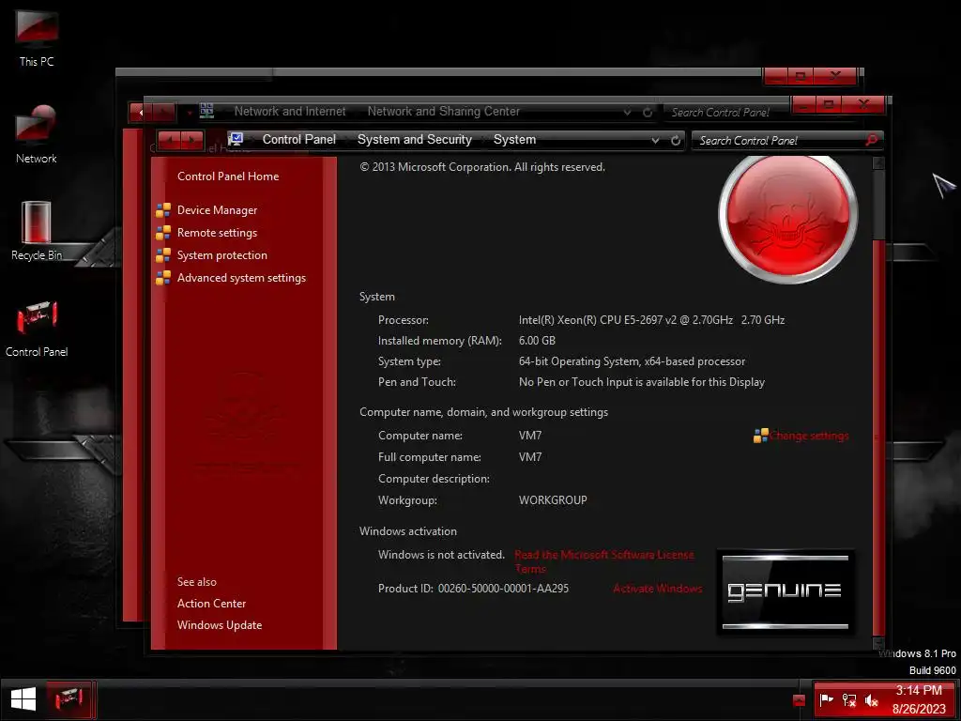This screenshot has width=961, height=721.
Task: Go back in Network and Sharing Center window
Action: click(141, 113)
